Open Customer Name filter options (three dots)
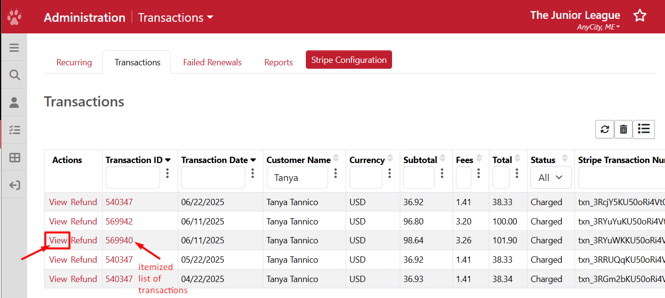 (335, 173)
